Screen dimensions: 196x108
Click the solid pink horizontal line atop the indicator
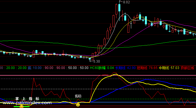[98, 75]
